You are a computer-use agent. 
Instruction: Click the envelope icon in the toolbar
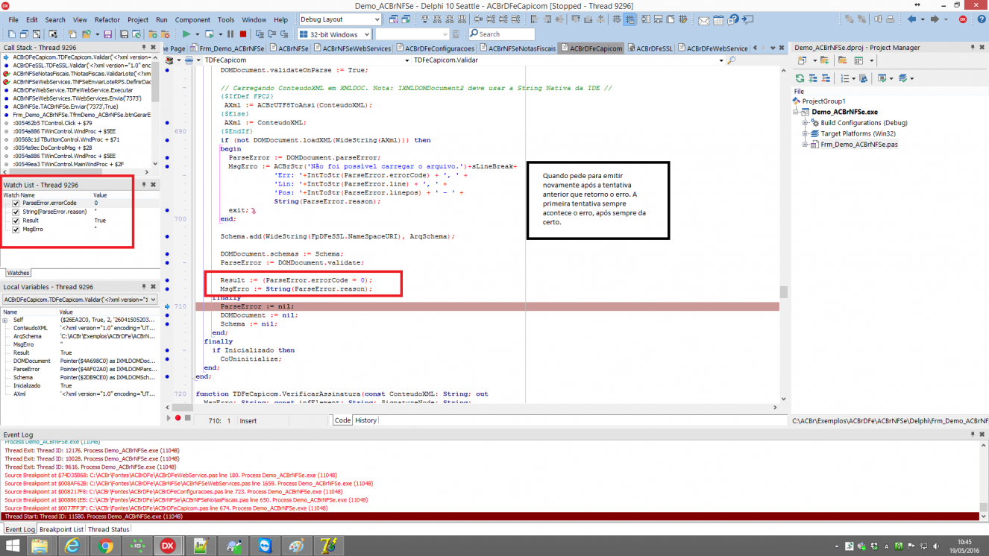[703, 19]
